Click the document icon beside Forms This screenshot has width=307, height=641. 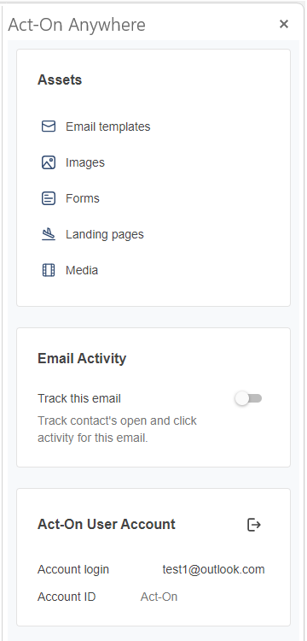pyautogui.click(x=49, y=198)
